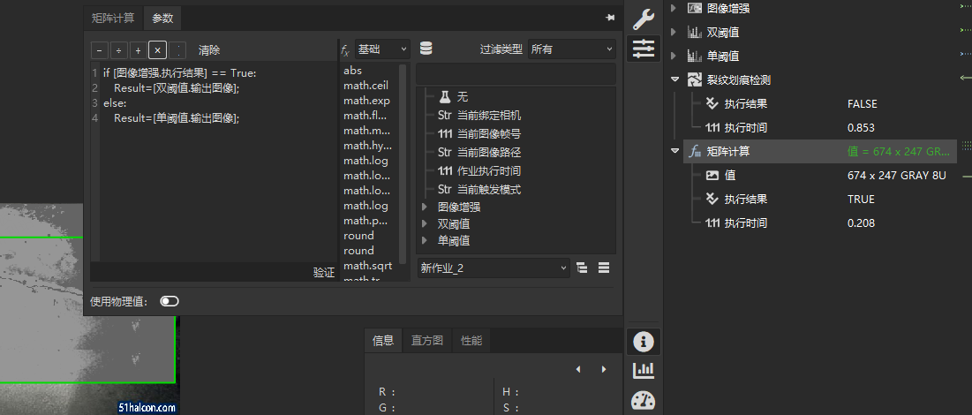Image resolution: width=972 pixels, height=415 pixels.
Task: Click the 清除 button
Action: pos(209,50)
